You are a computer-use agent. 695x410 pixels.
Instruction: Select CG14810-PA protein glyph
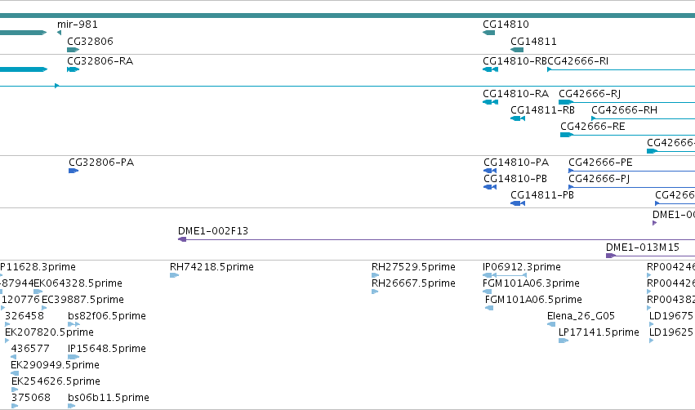tap(490, 171)
